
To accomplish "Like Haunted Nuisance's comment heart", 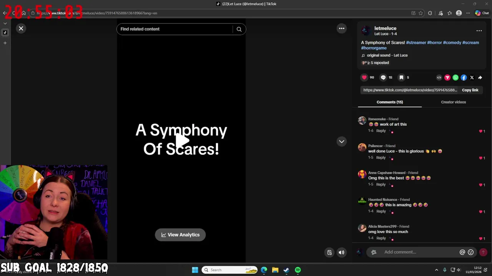I will (x=480, y=212).
